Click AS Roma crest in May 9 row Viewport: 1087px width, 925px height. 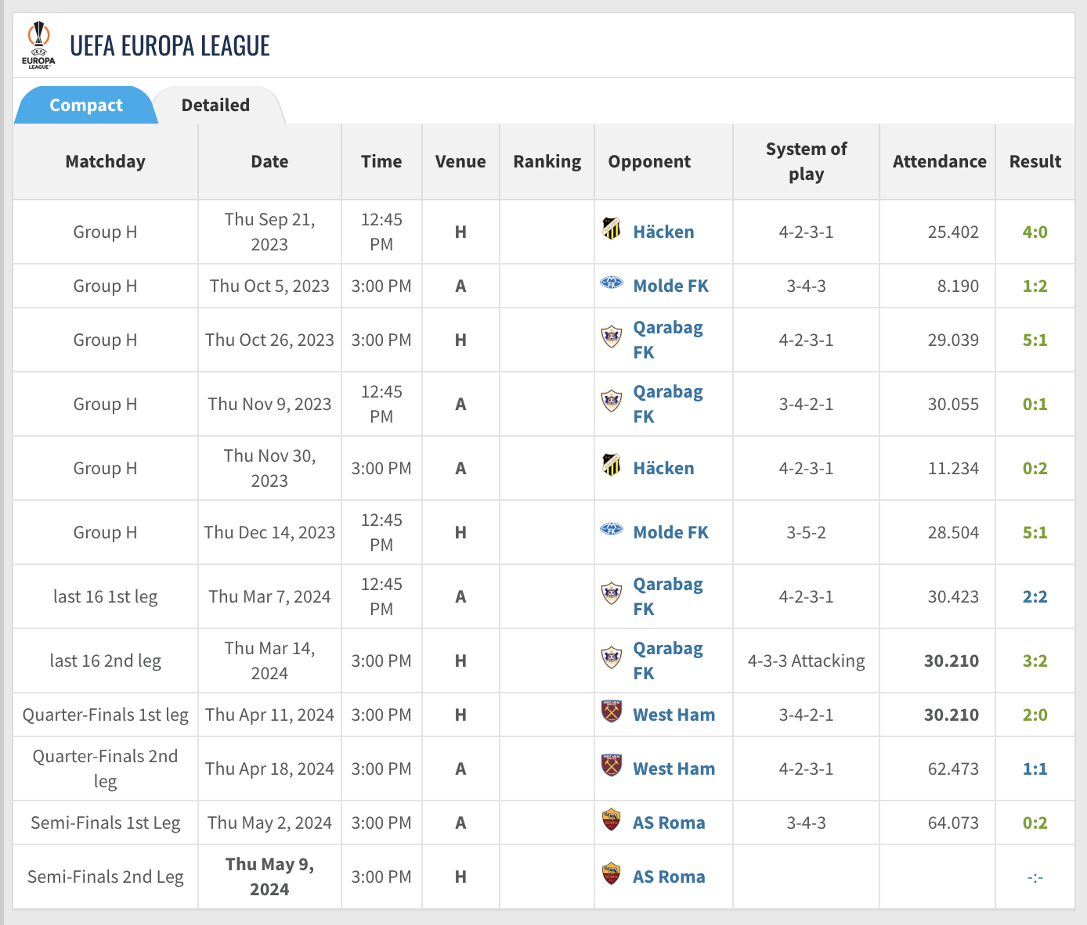pyautogui.click(x=612, y=873)
